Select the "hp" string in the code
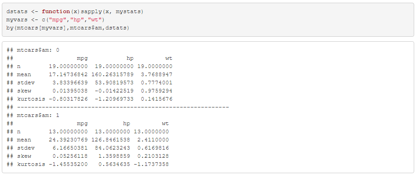The height and width of the screenshot is (175, 416). point(76,19)
